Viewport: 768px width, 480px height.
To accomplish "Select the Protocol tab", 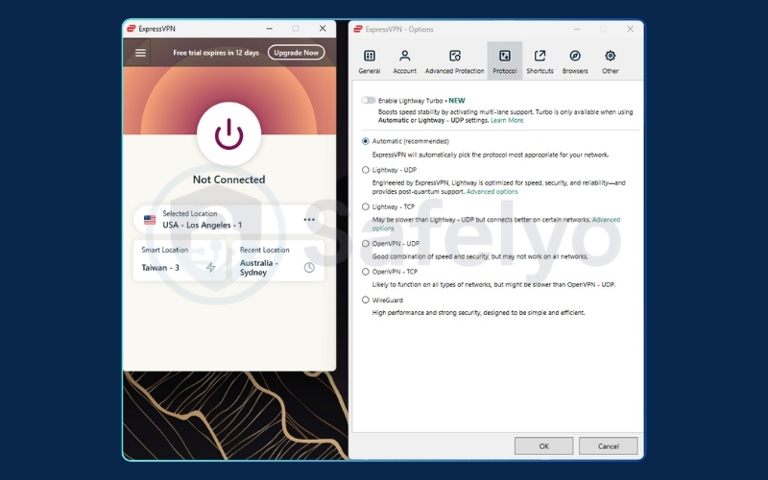I will (x=504, y=61).
